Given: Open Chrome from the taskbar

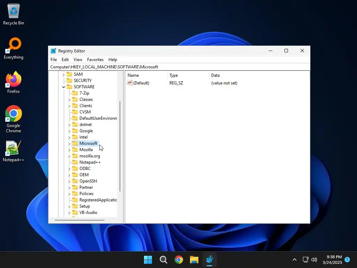Looking at the screenshot, I should point(179,260).
